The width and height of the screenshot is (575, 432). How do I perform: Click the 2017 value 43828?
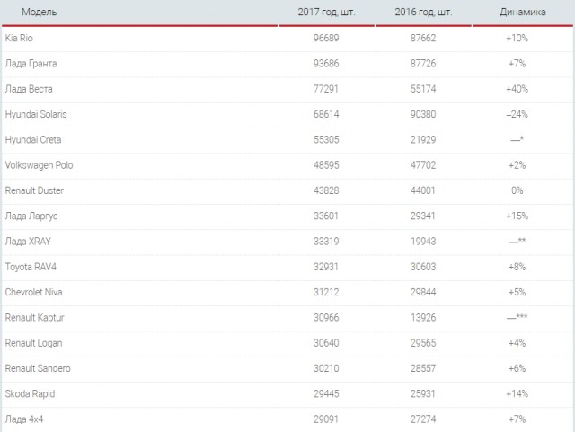[326, 190]
